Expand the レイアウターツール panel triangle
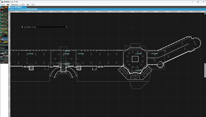The image size is (206, 117). click(x=23, y=27)
